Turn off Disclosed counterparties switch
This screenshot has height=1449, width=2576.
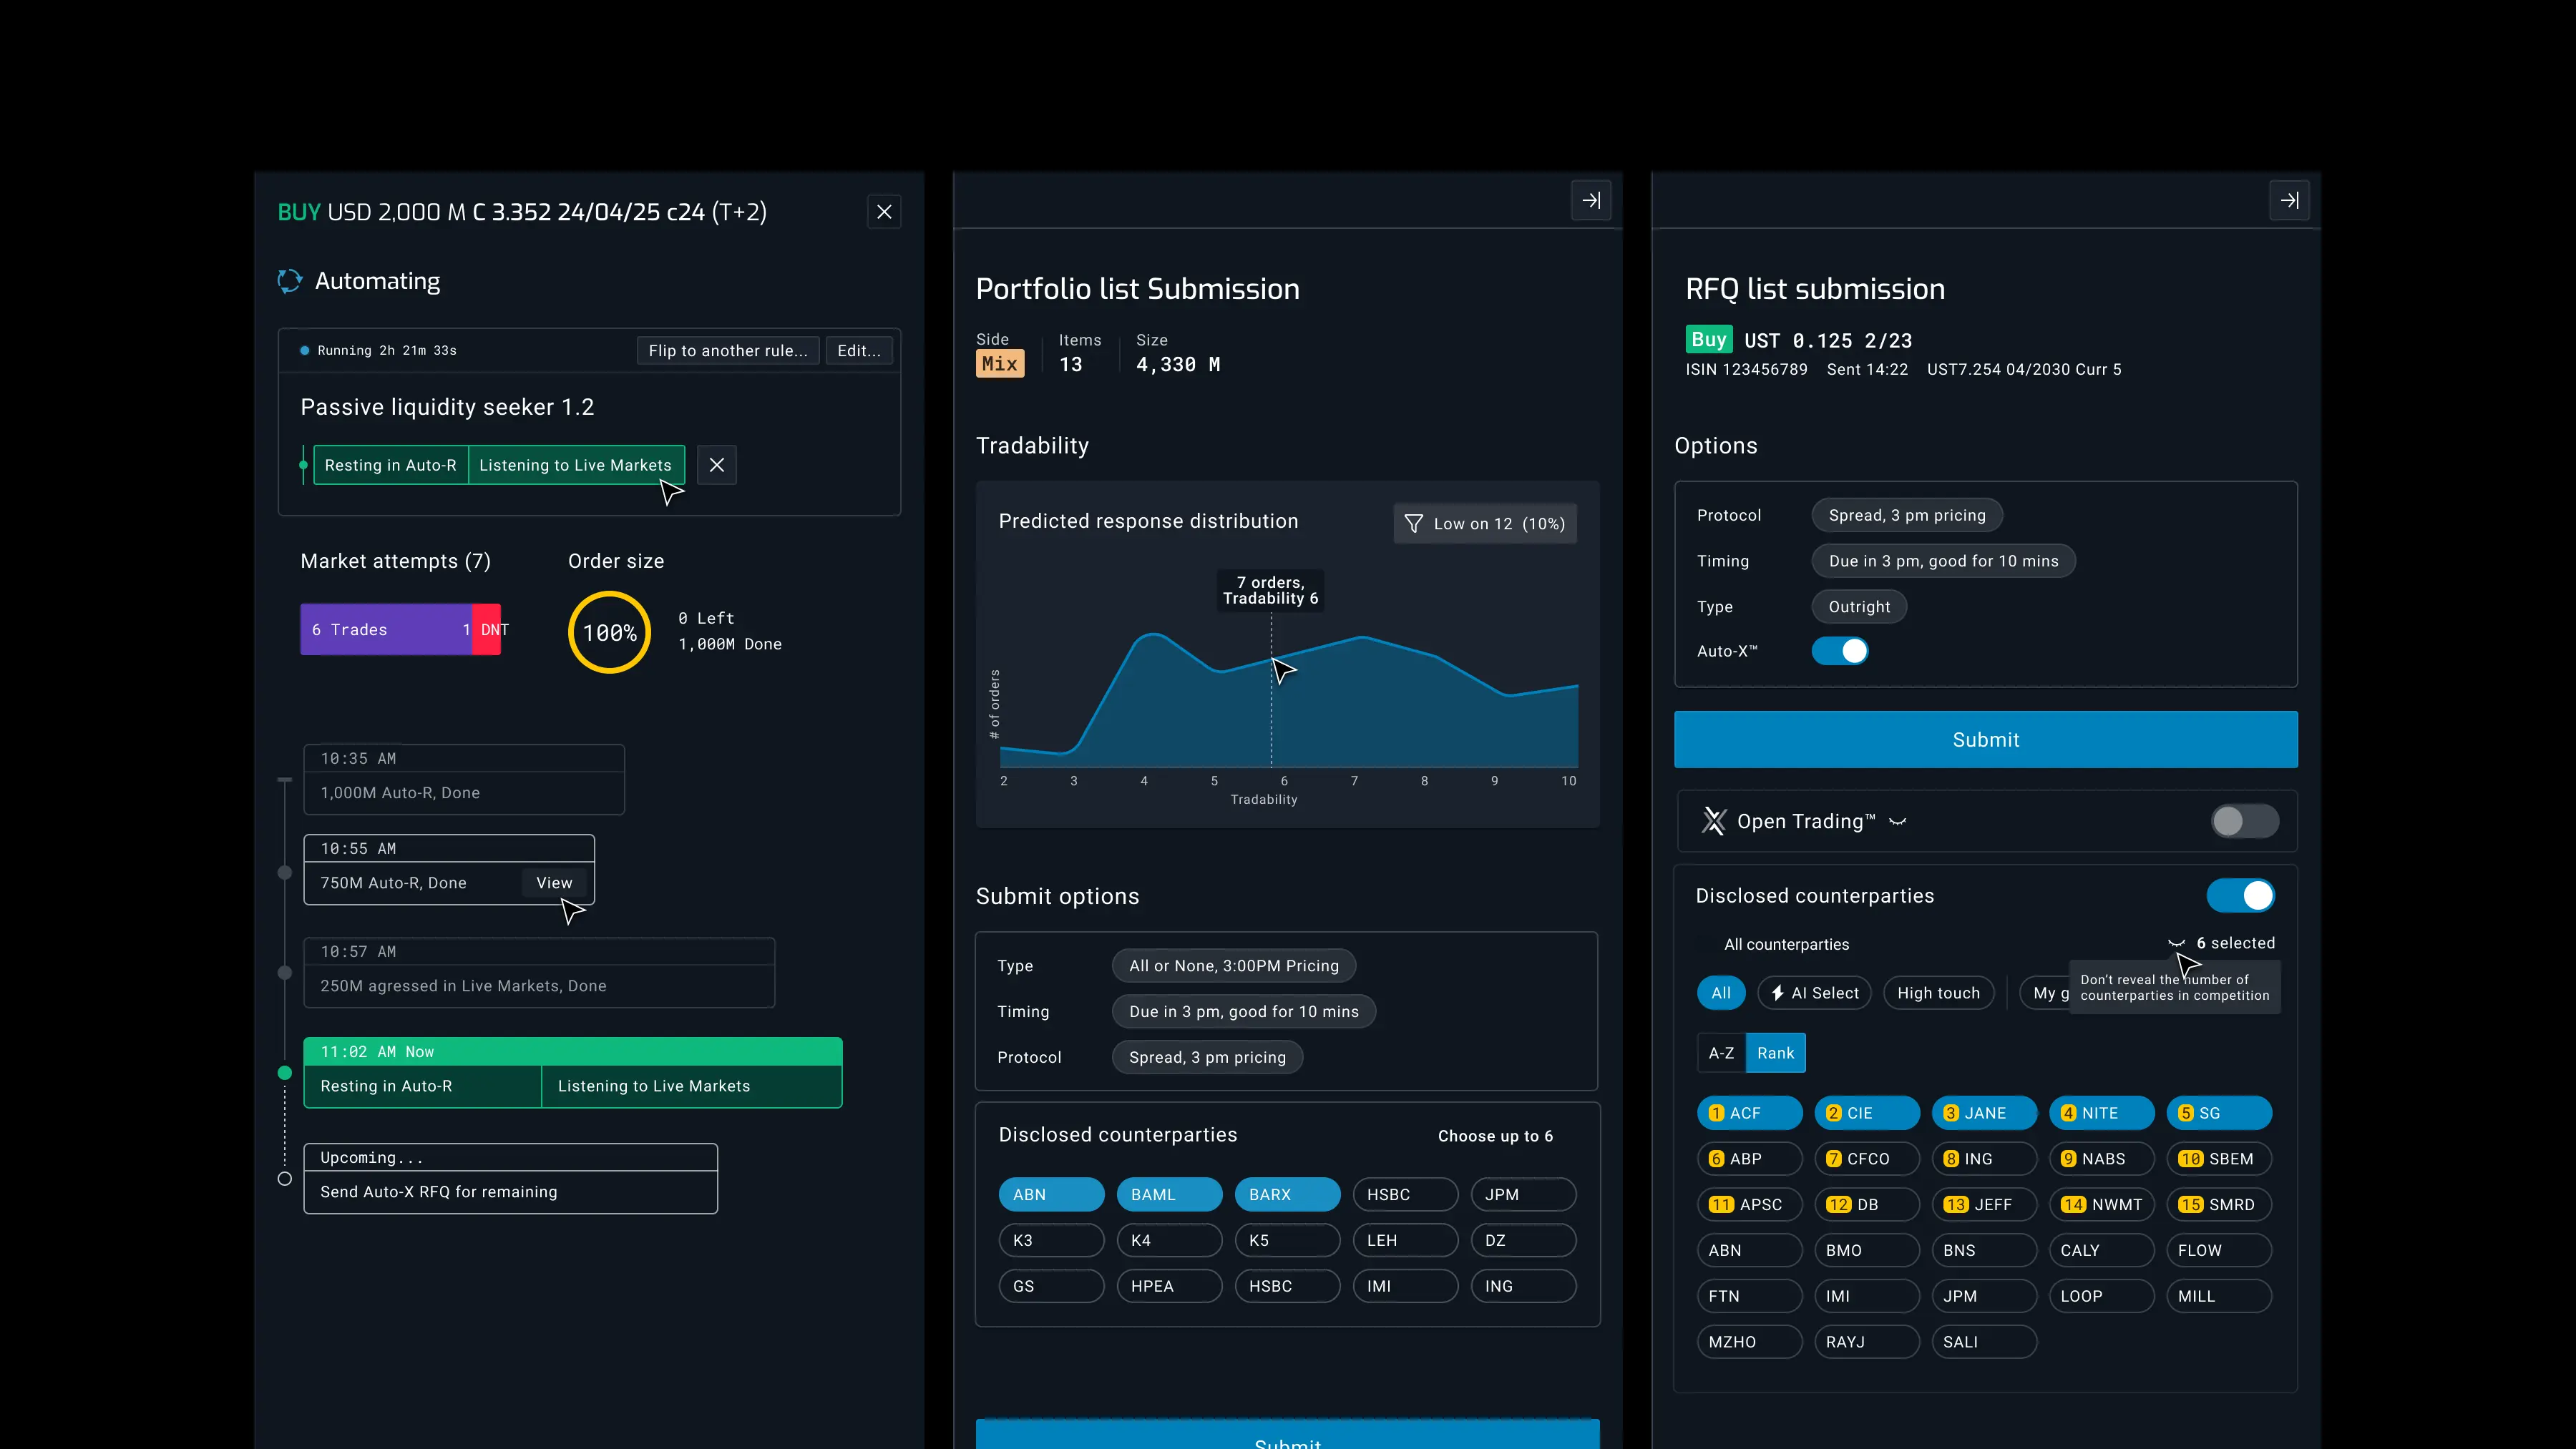coord(2241,895)
